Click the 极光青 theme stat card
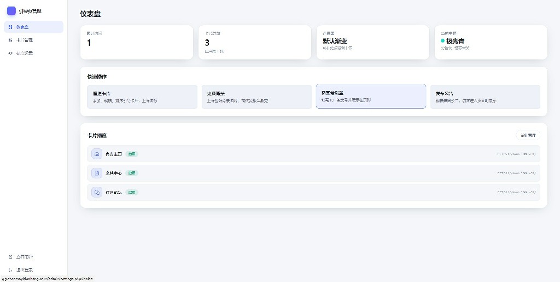The image size is (560, 282). tap(491, 42)
